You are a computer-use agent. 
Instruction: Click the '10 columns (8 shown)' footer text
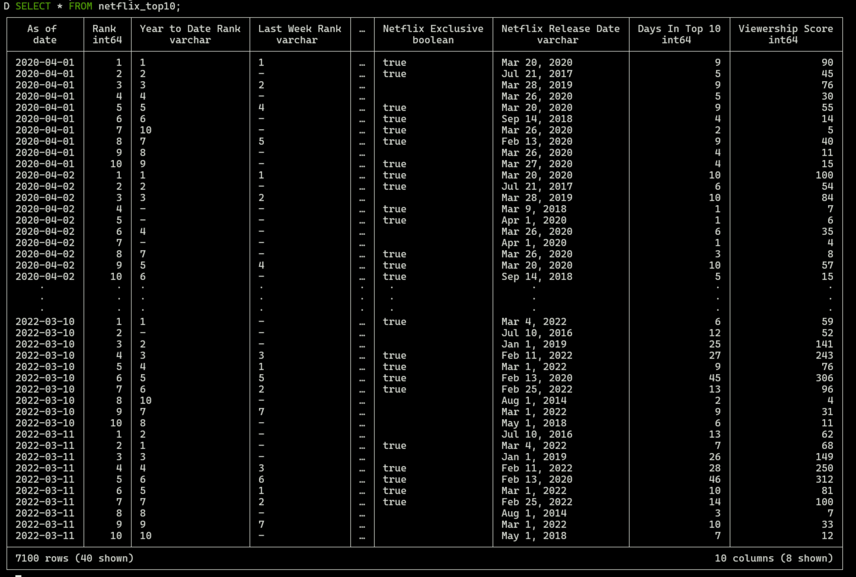coord(774,558)
